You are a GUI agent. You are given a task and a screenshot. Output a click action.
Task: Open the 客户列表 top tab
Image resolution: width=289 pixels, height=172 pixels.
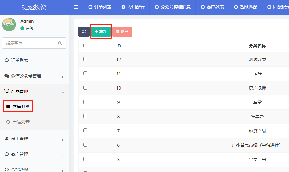pyautogui.click(x=212, y=7)
